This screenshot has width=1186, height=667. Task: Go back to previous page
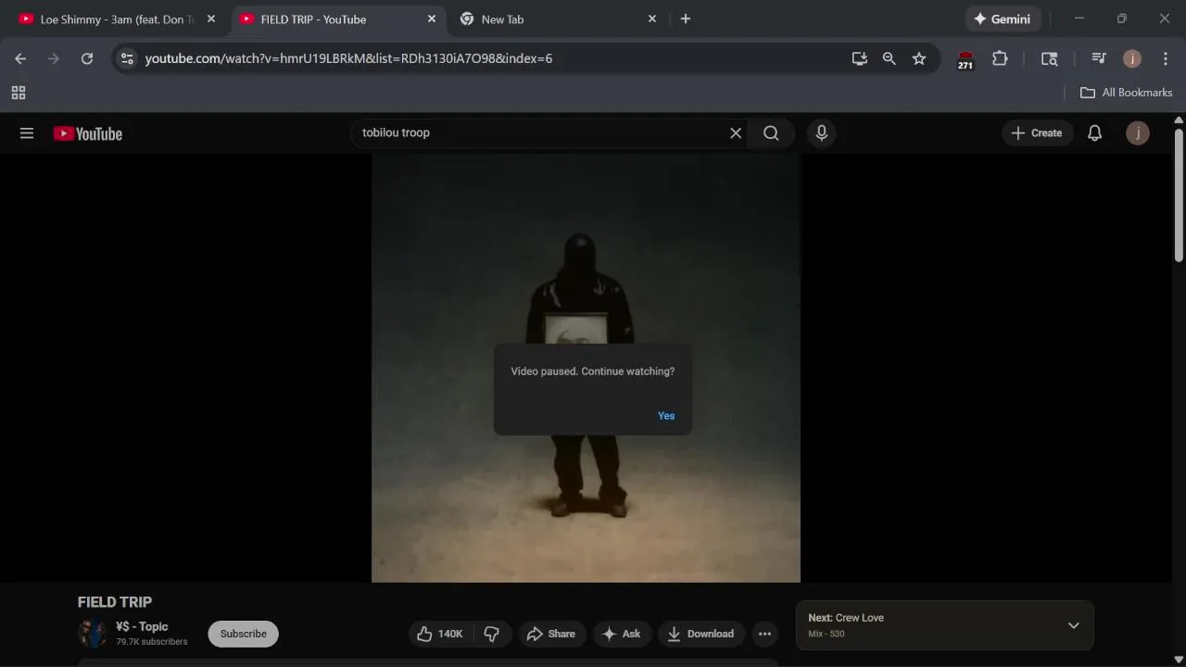point(20,58)
